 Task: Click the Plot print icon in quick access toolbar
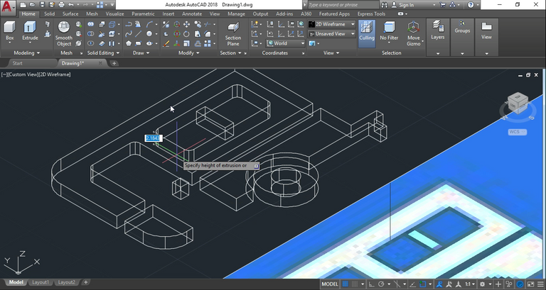(62, 5)
